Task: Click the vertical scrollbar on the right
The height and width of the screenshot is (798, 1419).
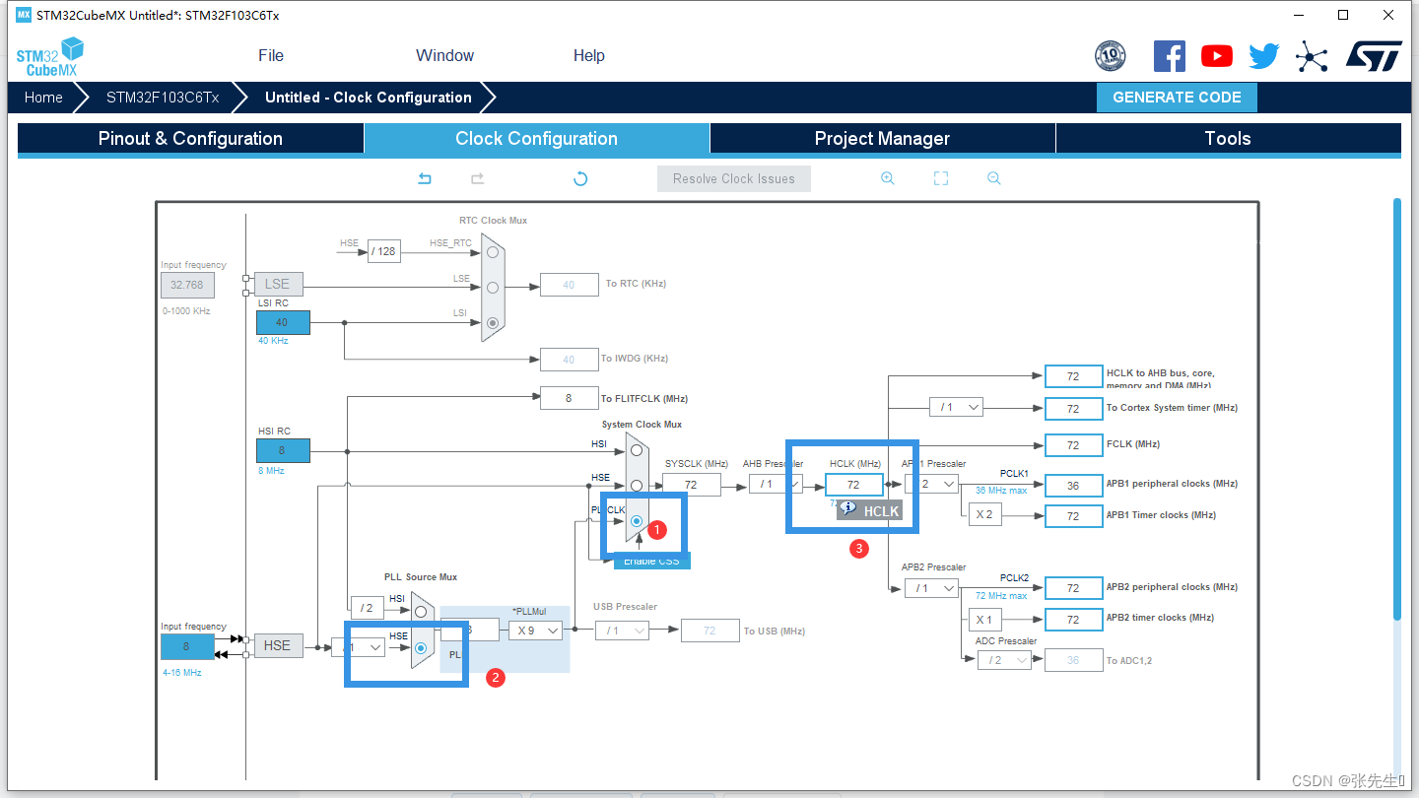Action: pos(1396,409)
